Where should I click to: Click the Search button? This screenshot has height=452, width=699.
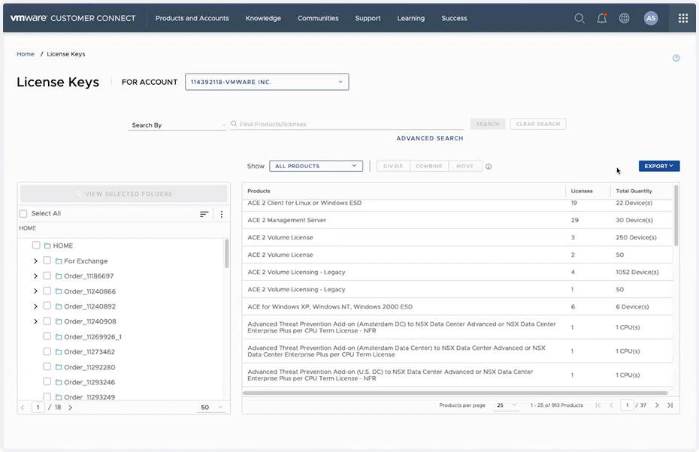[487, 124]
